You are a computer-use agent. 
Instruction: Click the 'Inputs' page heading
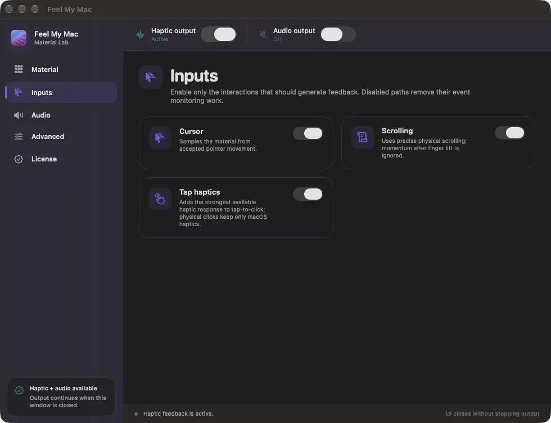pyautogui.click(x=194, y=76)
